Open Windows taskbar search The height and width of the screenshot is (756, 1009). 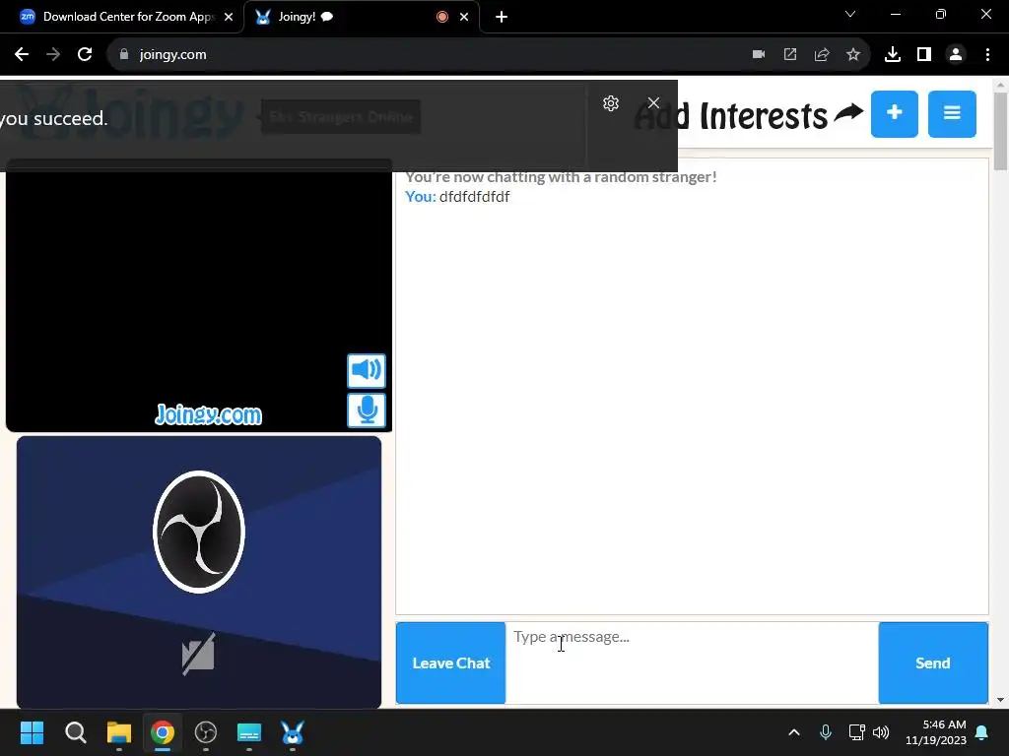coord(75,732)
